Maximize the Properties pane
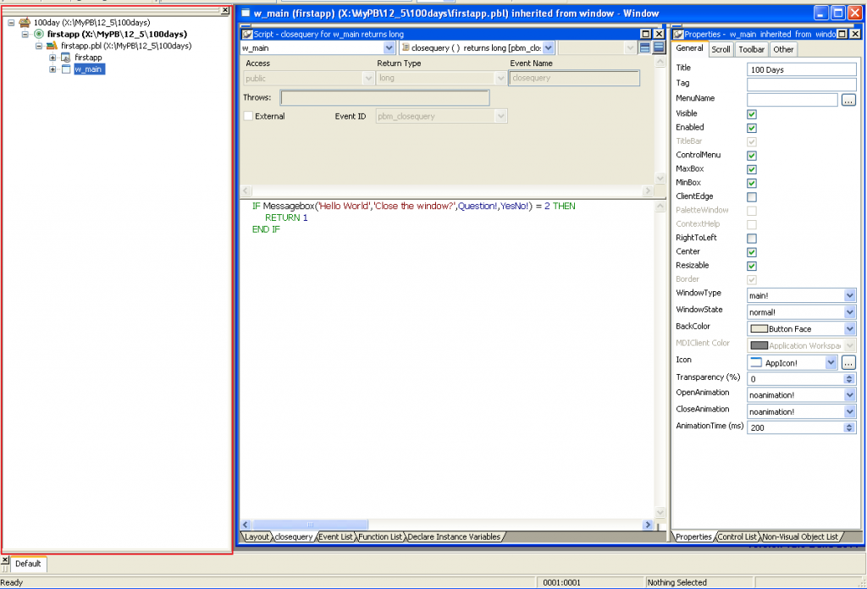Viewport: 867px width, 589px height. [x=842, y=34]
